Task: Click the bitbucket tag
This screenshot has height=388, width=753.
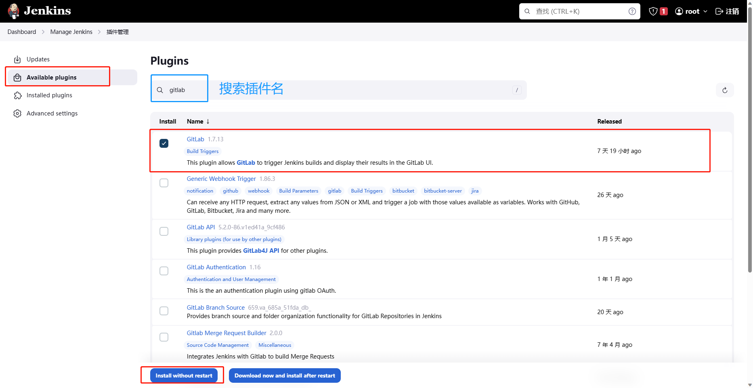Action: (x=403, y=191)
